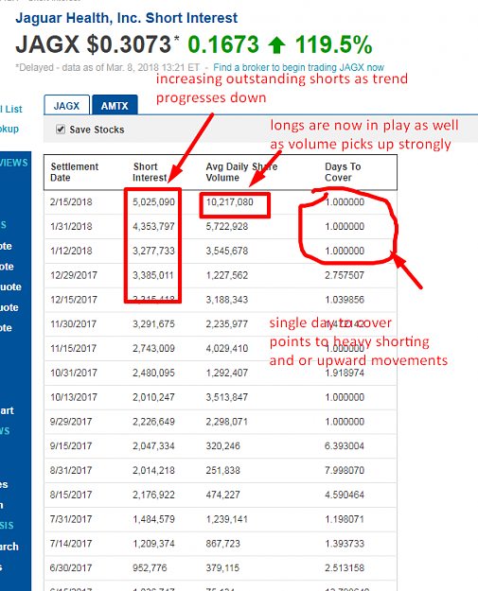Viewport: 478px width, 591px height.
Task: Click short interest value 4,353,797
Action: click(x=153, y=227)
